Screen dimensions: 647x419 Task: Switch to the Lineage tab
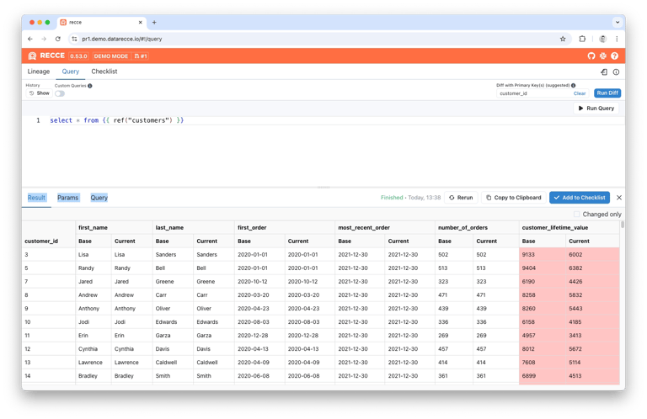tap(39, 72)
